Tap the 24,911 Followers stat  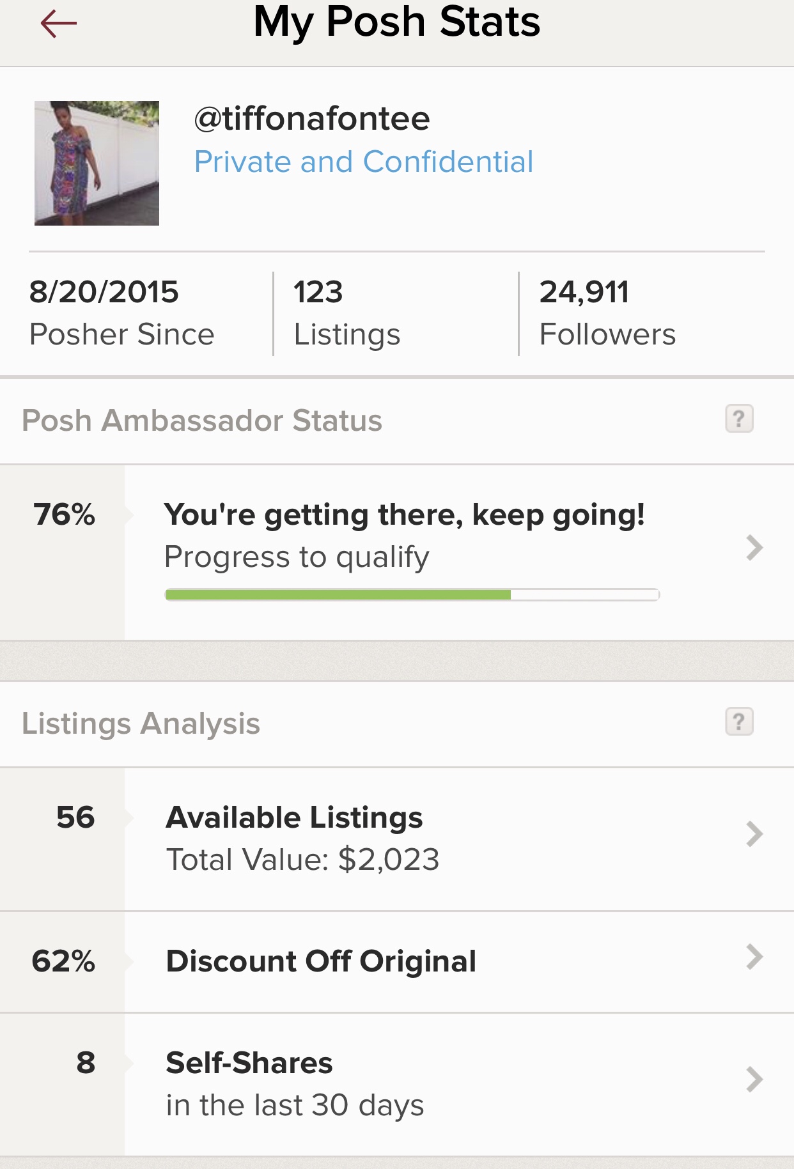pyautogui.click(x=607, y=313)
